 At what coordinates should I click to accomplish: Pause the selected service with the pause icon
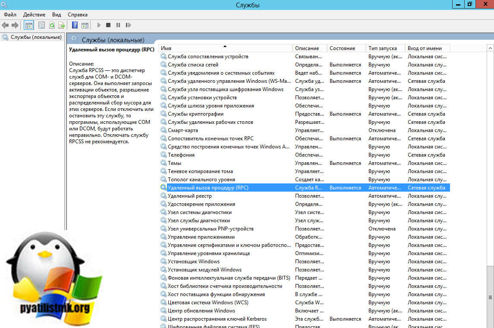click(x=118, y=25)
